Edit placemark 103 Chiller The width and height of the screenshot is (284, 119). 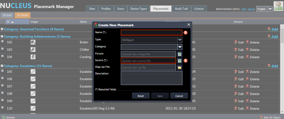tap(239, 50)
